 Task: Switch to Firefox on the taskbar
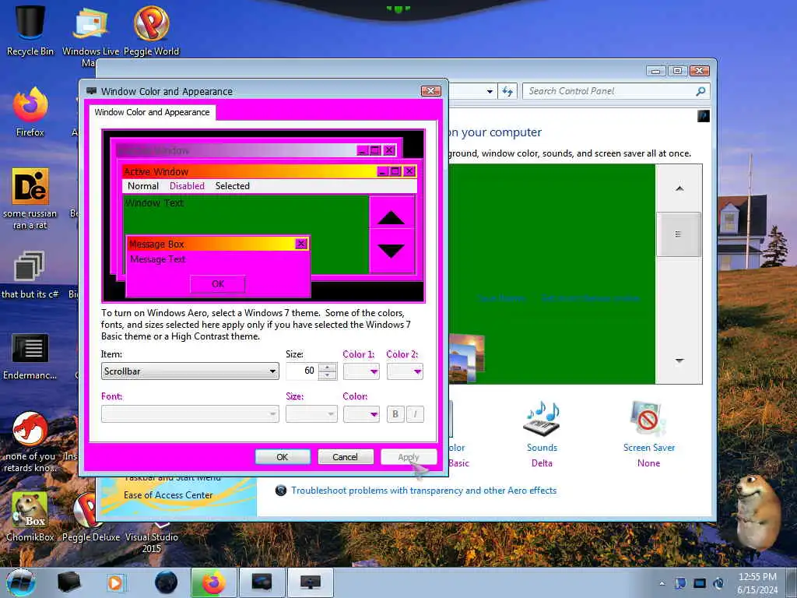[x=213, y=582]
